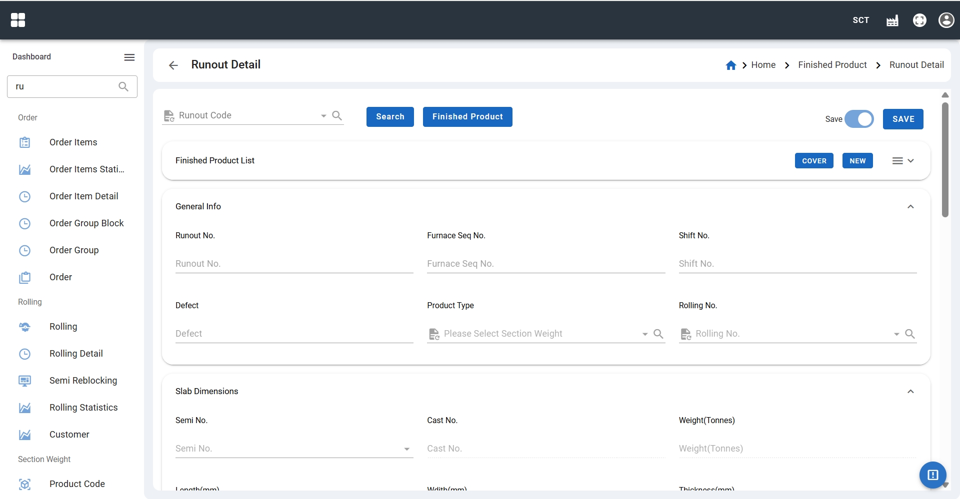Image resolution: width=960 pixels, height=499 pixels.
Task: Open the Semi No. dropdown
Action: (406, 449)
